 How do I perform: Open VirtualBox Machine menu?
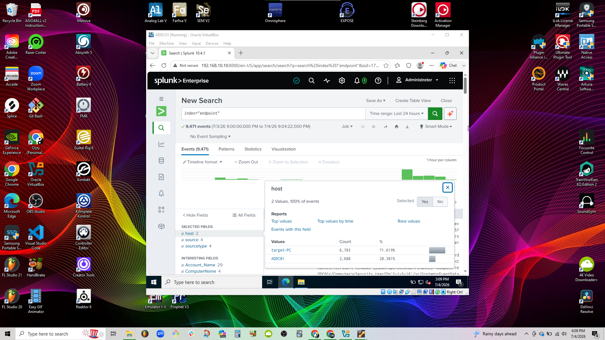click(167, 43)
